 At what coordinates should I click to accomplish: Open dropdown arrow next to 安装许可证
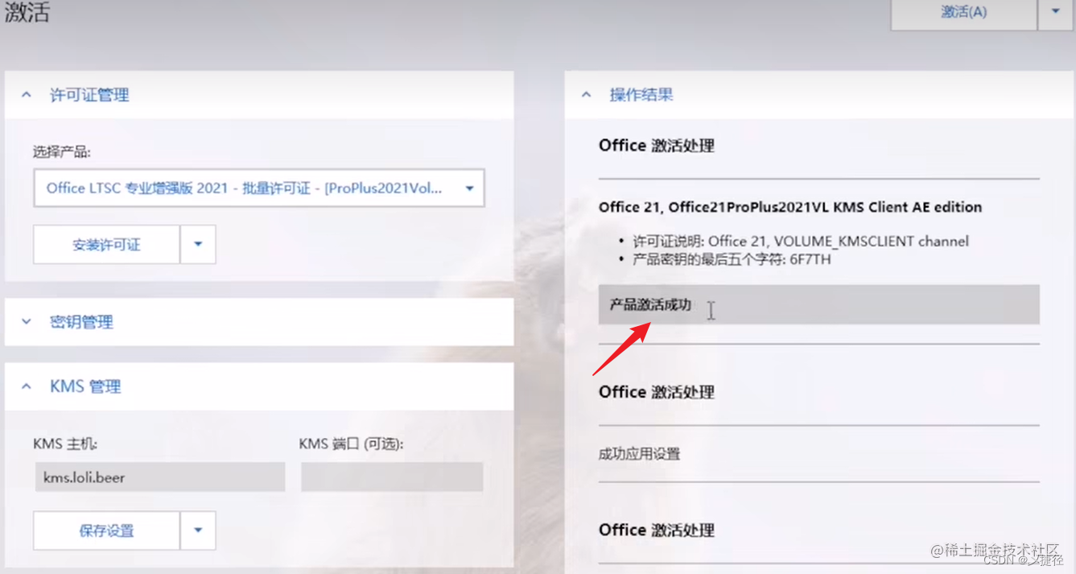click(198, 245)
